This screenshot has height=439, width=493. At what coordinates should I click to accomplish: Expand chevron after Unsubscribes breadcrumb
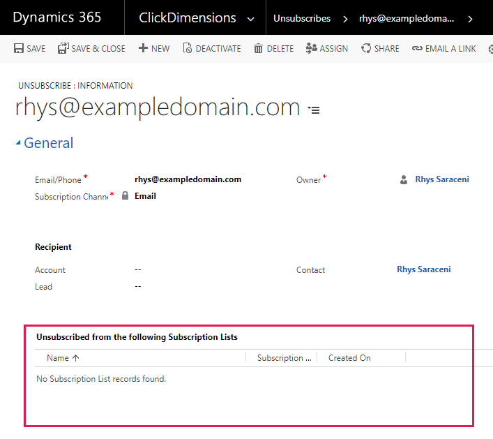[345, 20]
